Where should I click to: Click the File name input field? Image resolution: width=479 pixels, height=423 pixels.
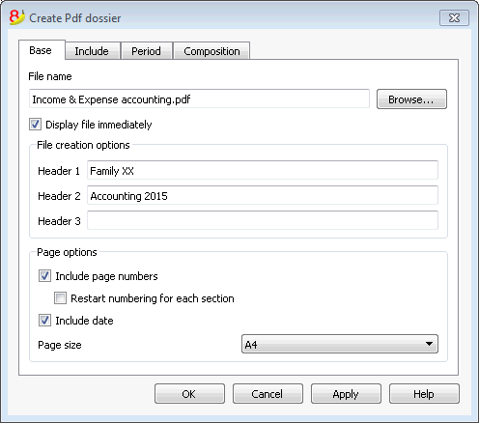click(199, 99)
